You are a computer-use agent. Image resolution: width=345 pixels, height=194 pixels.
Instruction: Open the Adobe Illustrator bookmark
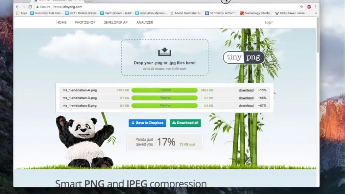186,13
